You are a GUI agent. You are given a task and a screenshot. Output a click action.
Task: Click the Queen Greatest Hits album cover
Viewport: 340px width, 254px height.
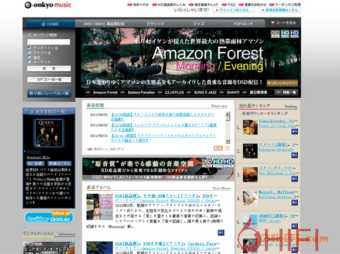point(49,133)
